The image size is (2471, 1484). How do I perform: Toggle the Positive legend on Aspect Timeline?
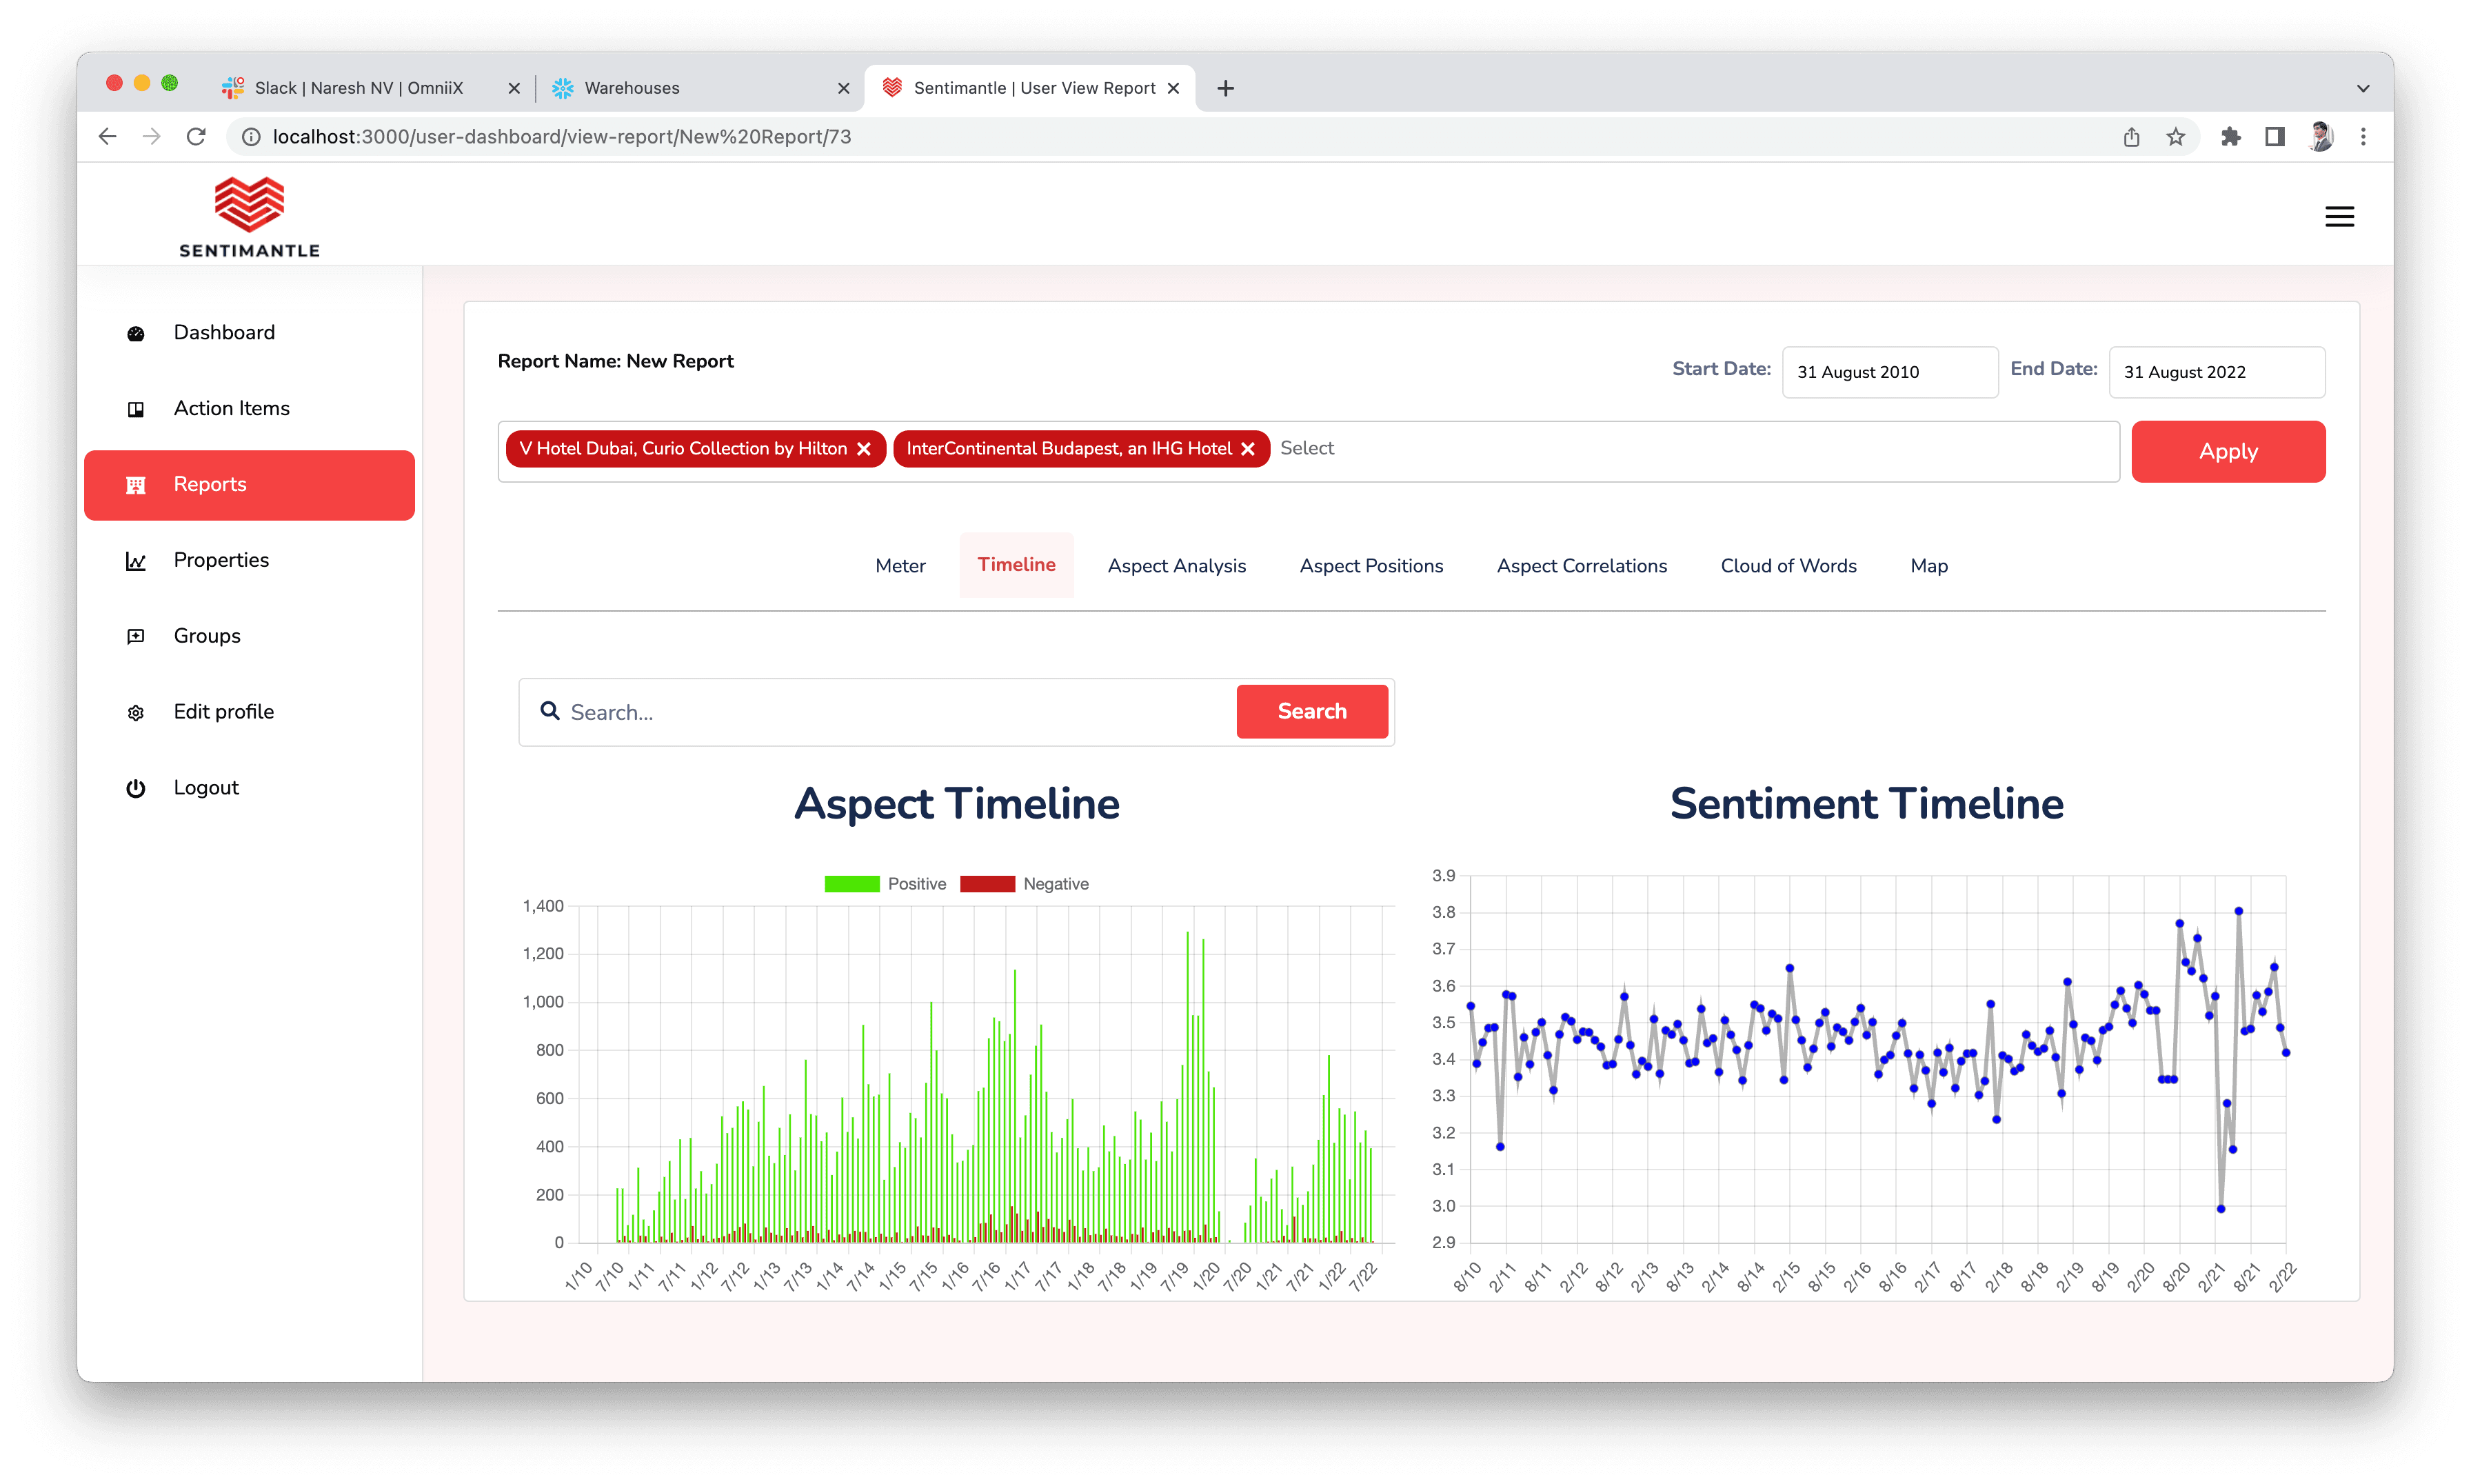click(886, 883)
